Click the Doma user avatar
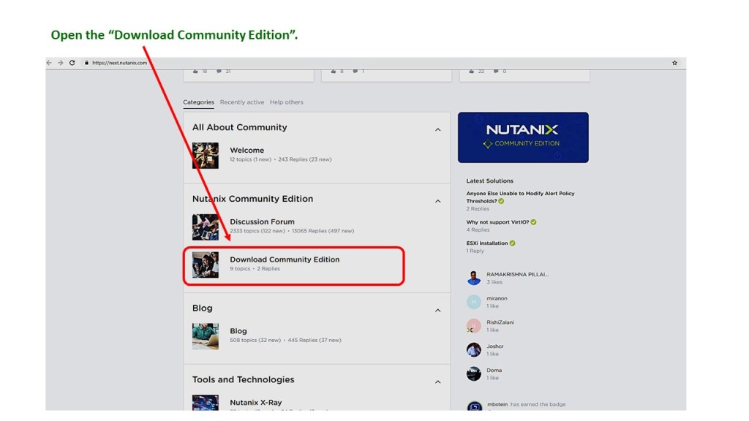This screenshot has width=749, height=421. 474,373
